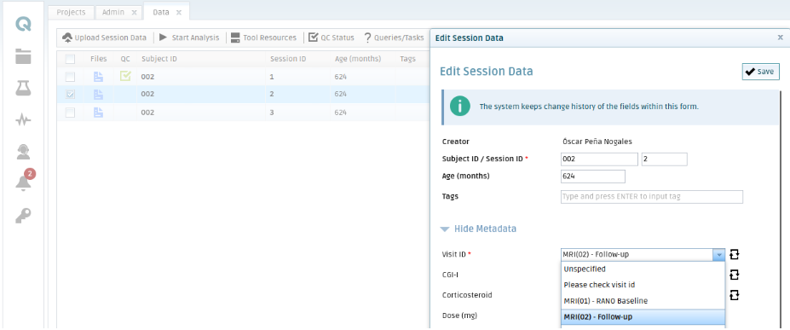Open the folder icon in sidebar
790x330 pixels.
pyautogui.click(x=23, y=56)
